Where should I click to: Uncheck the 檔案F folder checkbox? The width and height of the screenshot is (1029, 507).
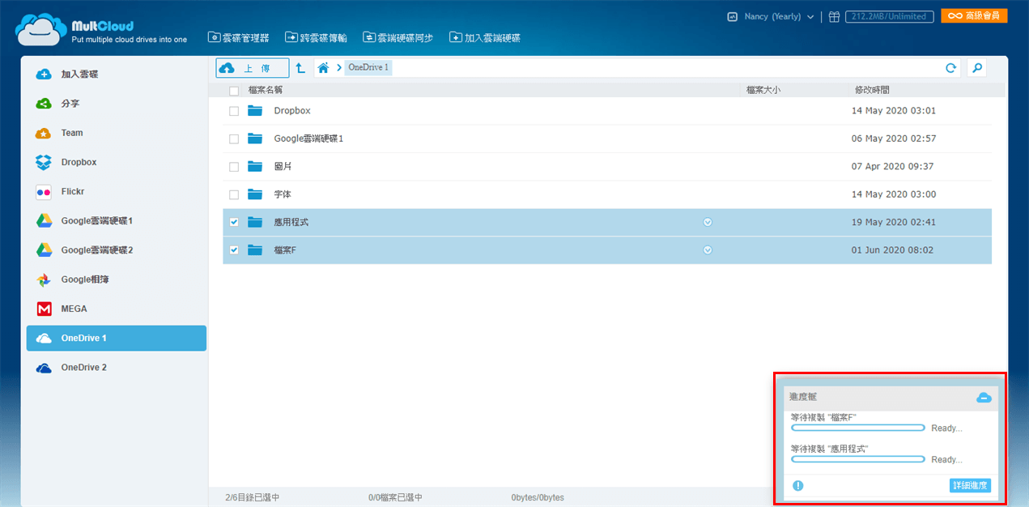[234, 250]
